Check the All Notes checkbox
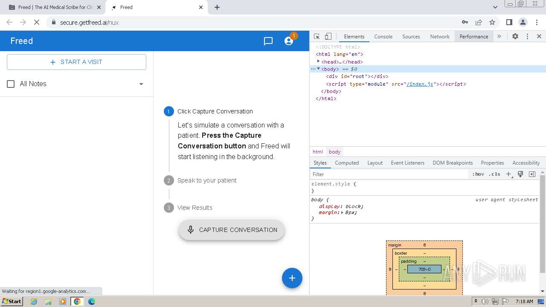The image size is (546, 307). click(x=11, y=84)
